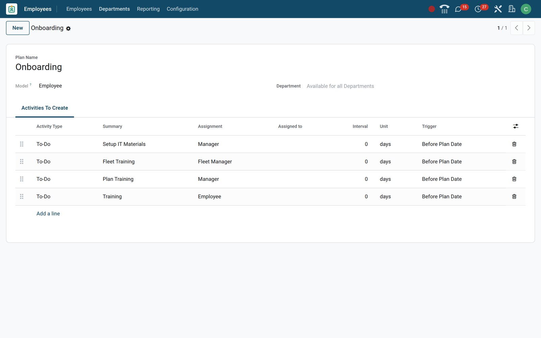Open the gear actions menu beside Onboarding
This screenshot has width=541, height=338.
click(68, 29)
